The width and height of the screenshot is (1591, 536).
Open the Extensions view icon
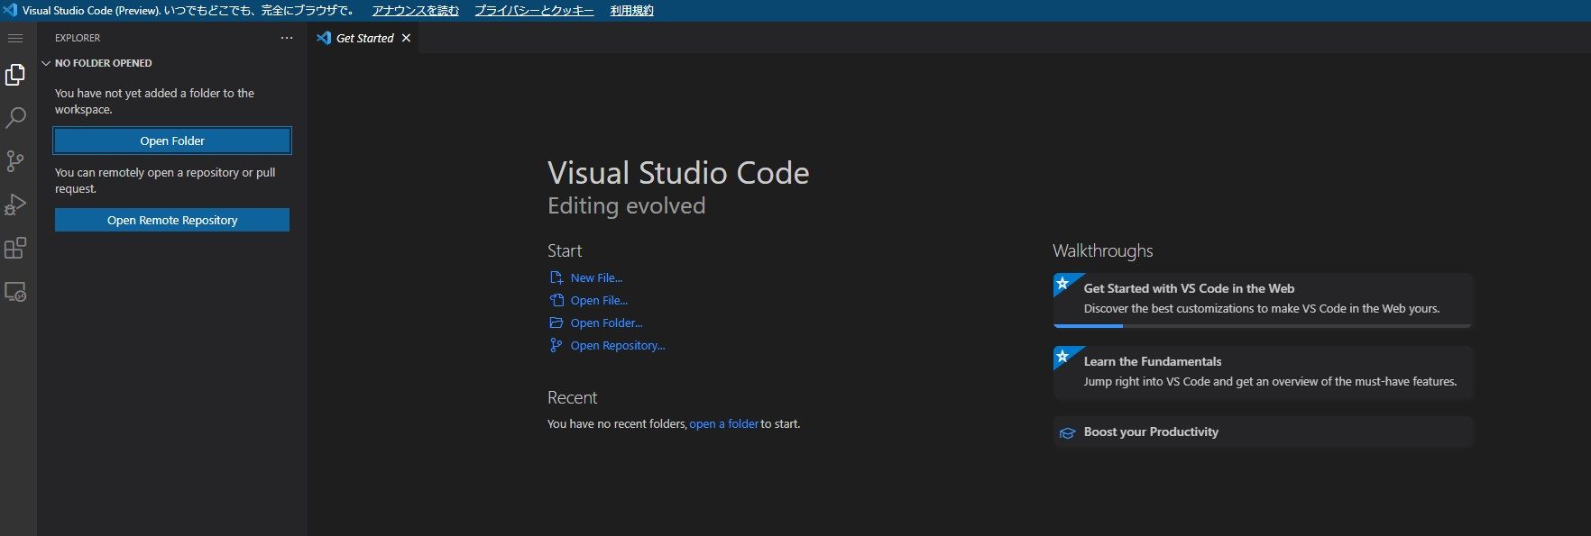(x=15, y=248)
